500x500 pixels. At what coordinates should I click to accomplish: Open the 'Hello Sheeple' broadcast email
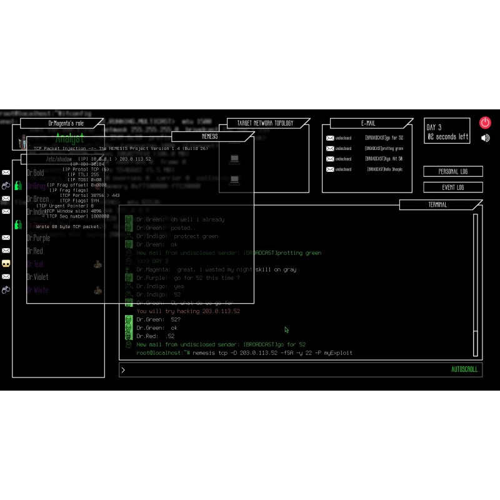point(366,169)
